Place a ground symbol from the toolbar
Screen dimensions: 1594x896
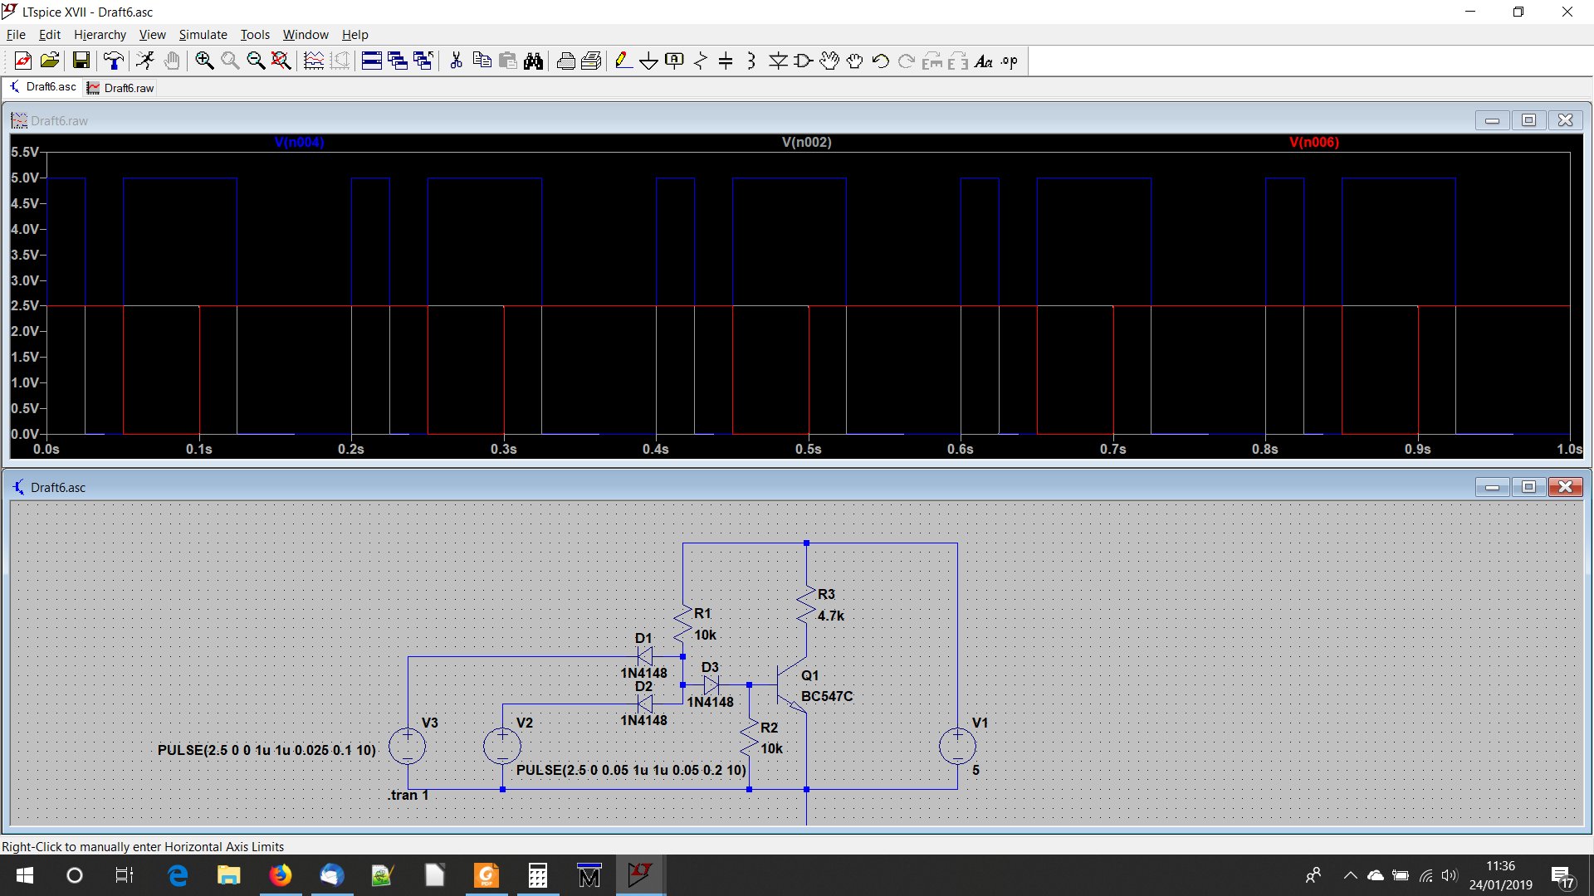(x=648, y=61)
